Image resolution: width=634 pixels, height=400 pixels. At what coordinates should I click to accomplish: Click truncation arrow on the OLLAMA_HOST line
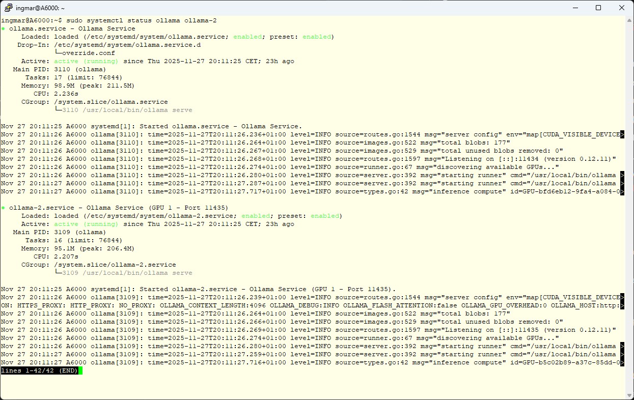pos(622,305)
